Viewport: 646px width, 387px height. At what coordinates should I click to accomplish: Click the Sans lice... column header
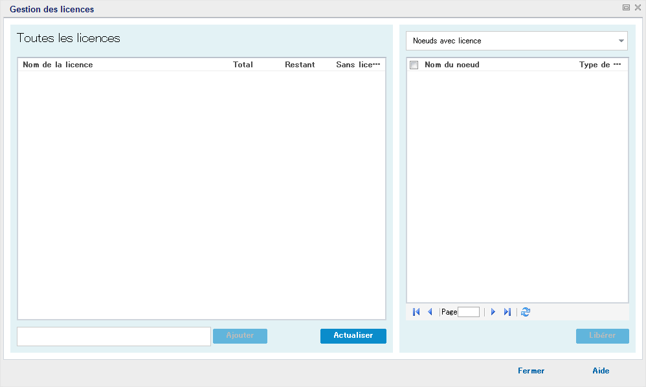coord(358,65)
